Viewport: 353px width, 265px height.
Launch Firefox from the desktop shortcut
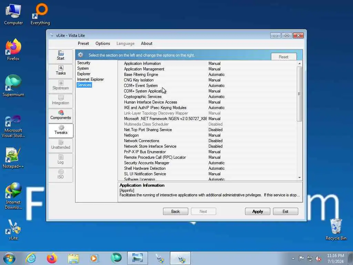pos(13,50)
